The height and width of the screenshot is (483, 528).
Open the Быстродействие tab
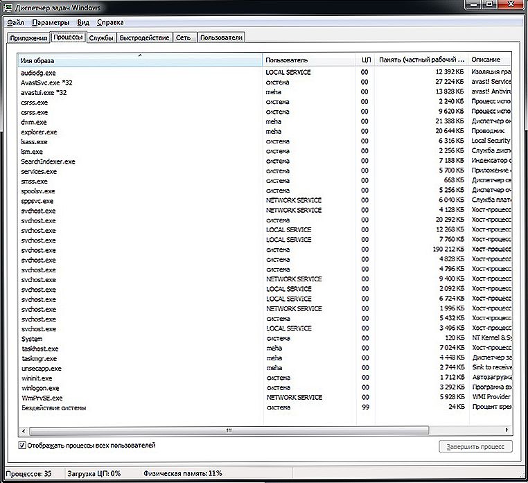point(144,37)
